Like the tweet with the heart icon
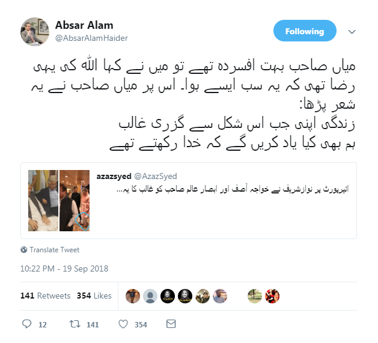This screenshot has width=378, height=343. (x=123, y=324)
